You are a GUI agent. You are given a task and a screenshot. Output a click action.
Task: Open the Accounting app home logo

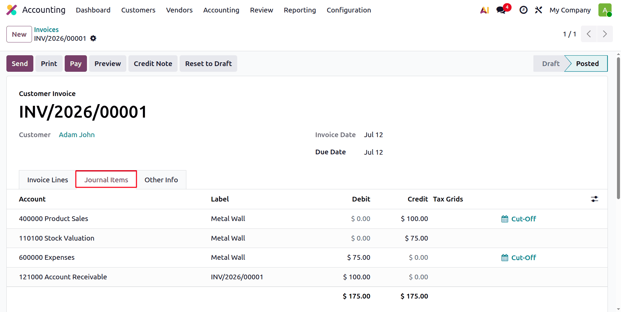(12, 10)
